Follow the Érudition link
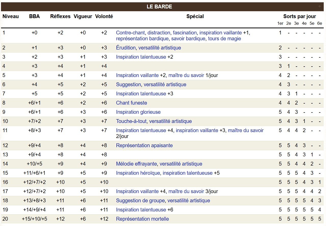The image size is (326, 226). (126, 48)
